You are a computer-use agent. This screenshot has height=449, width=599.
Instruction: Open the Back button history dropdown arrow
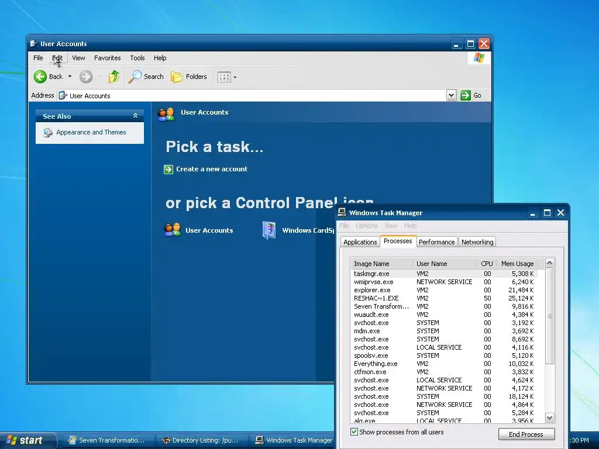coord(70,77)
